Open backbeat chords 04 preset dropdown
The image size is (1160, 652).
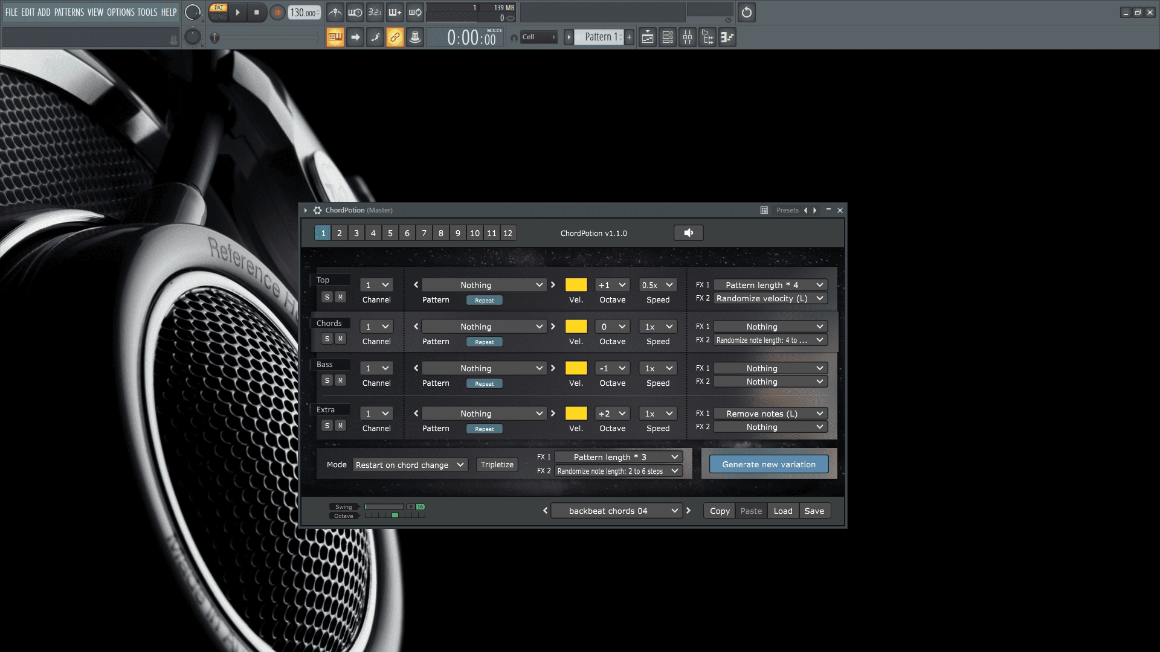coord(617,511)
